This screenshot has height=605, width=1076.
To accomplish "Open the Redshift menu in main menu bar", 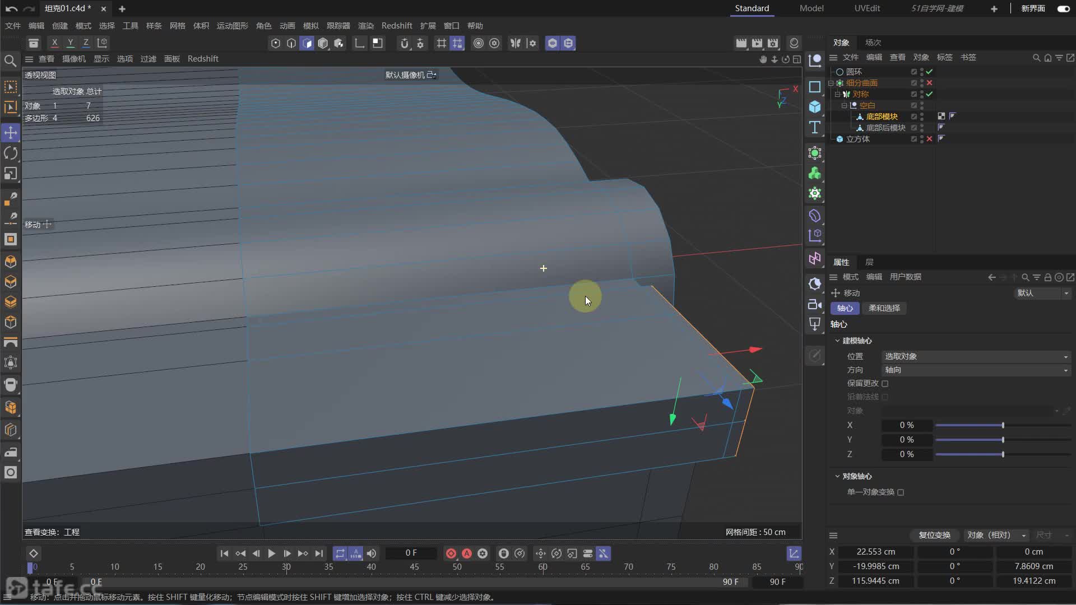I will tap(397, 26).
